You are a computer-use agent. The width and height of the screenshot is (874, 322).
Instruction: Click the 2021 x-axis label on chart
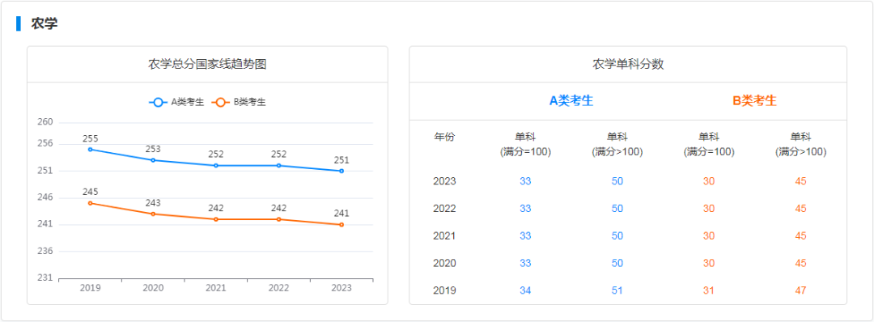click(x=216, y=288)
